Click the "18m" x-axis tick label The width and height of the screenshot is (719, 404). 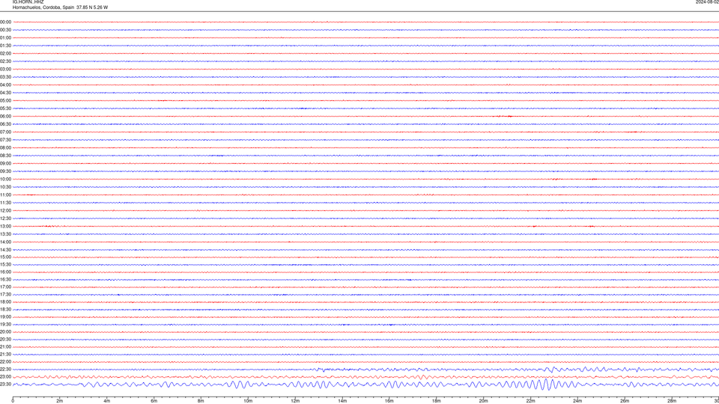click(x=437, y=401)
